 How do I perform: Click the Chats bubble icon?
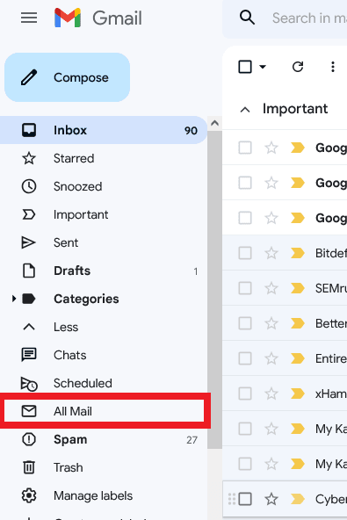29,355
